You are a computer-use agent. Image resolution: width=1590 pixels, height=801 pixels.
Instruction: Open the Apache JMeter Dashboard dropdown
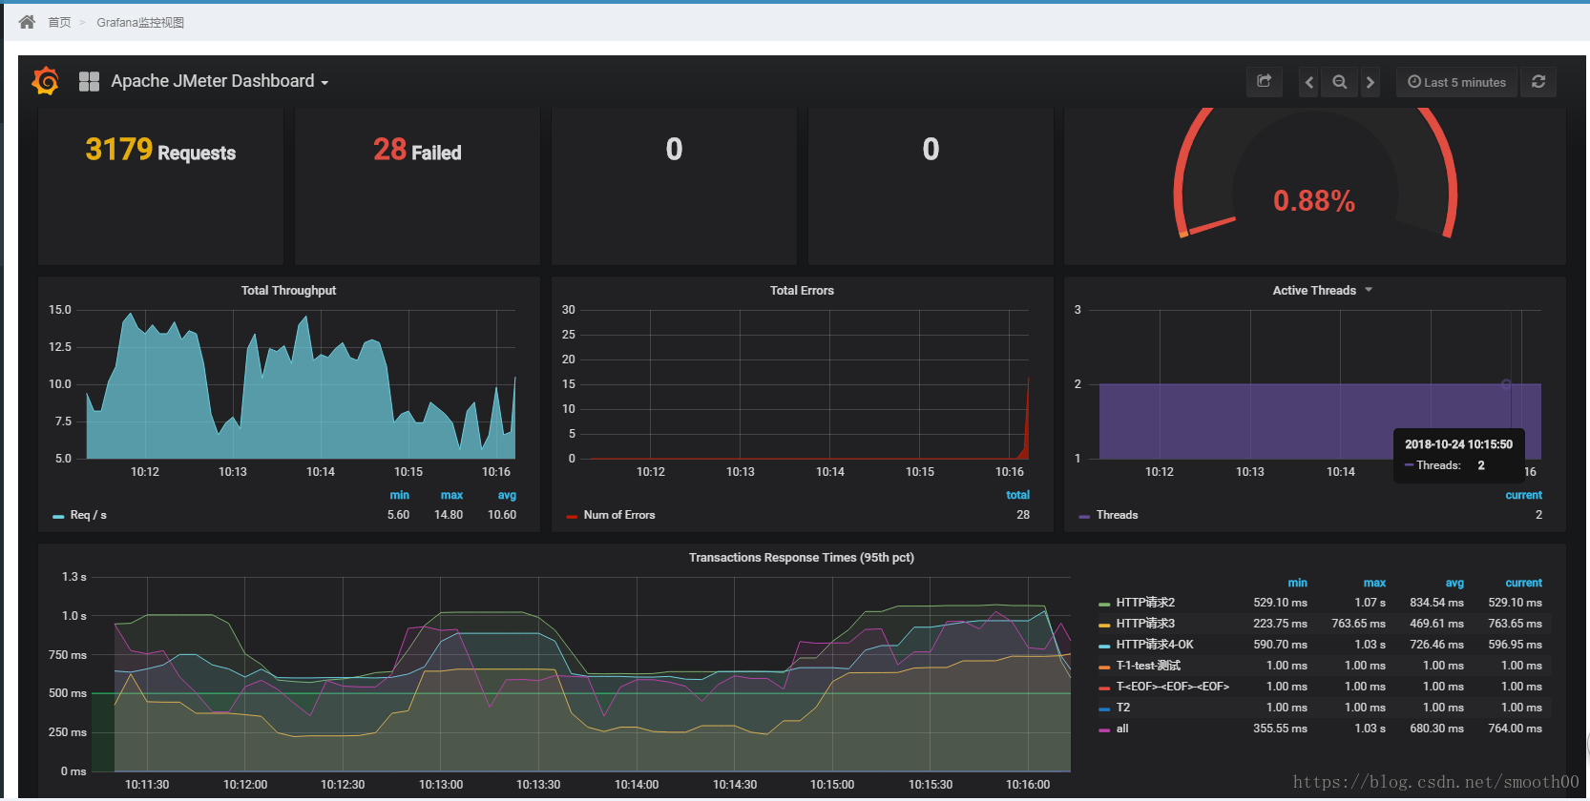tap(220, 81)
